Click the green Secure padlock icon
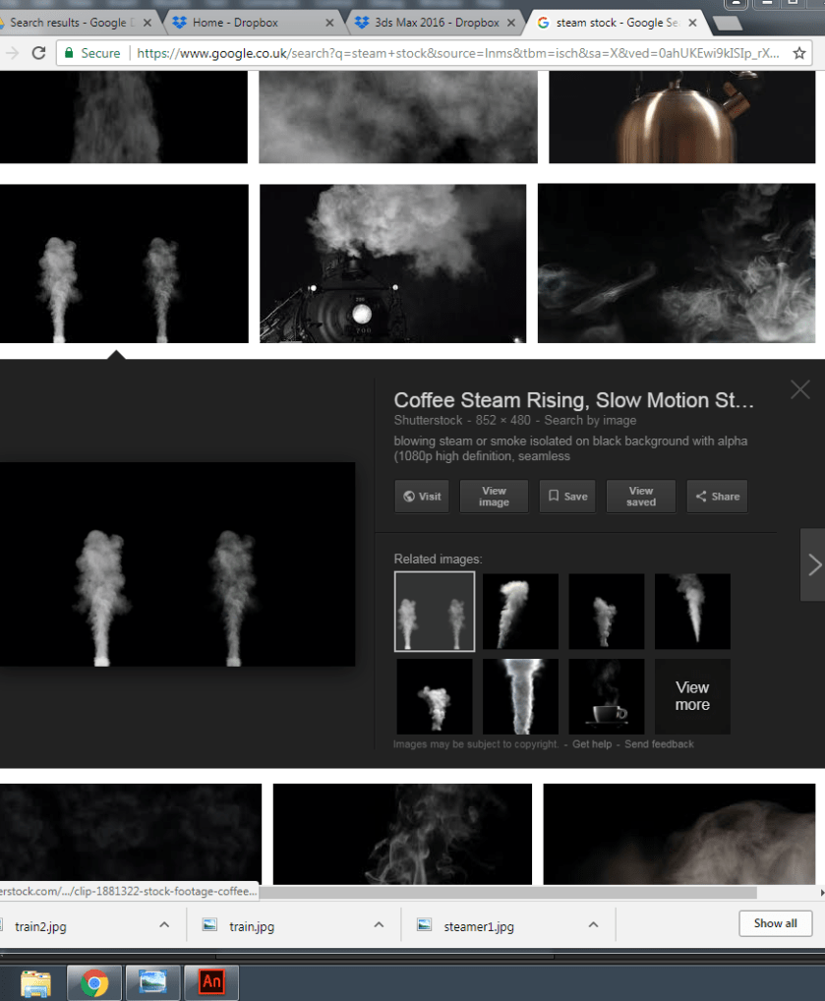 click(x=67, y=53)
